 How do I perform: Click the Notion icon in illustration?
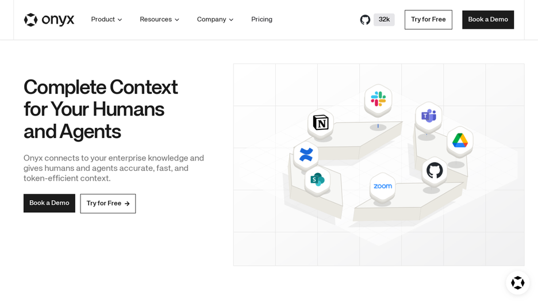click(321, 122)
